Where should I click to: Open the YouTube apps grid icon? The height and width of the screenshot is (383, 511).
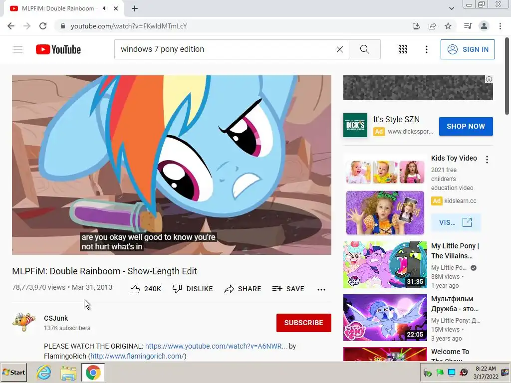[403, 49]
